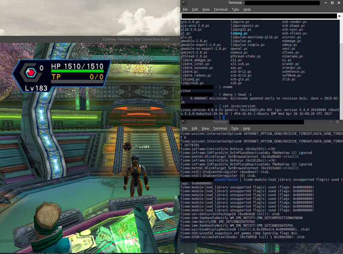Click zlib.pc in terminal listing

tap(289, 79)
